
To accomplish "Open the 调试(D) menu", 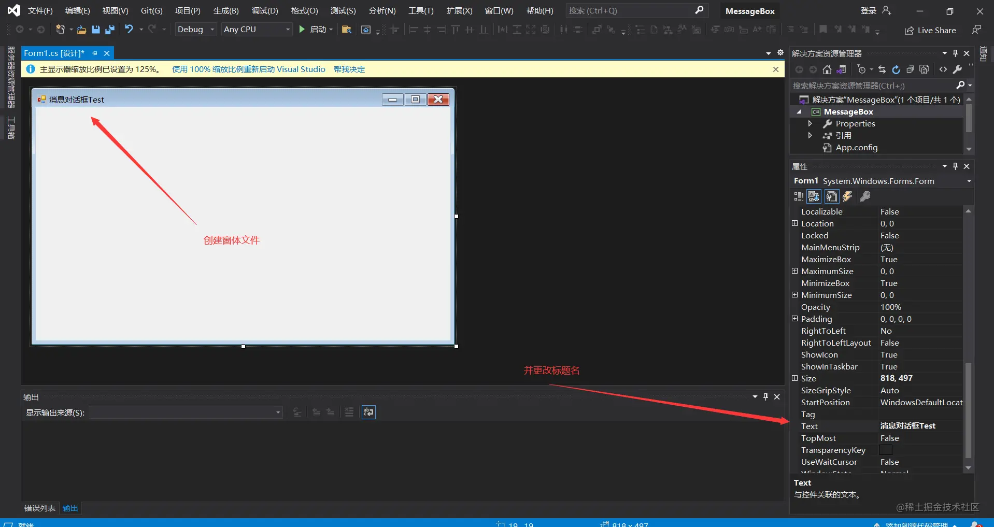I will (265, 10).
